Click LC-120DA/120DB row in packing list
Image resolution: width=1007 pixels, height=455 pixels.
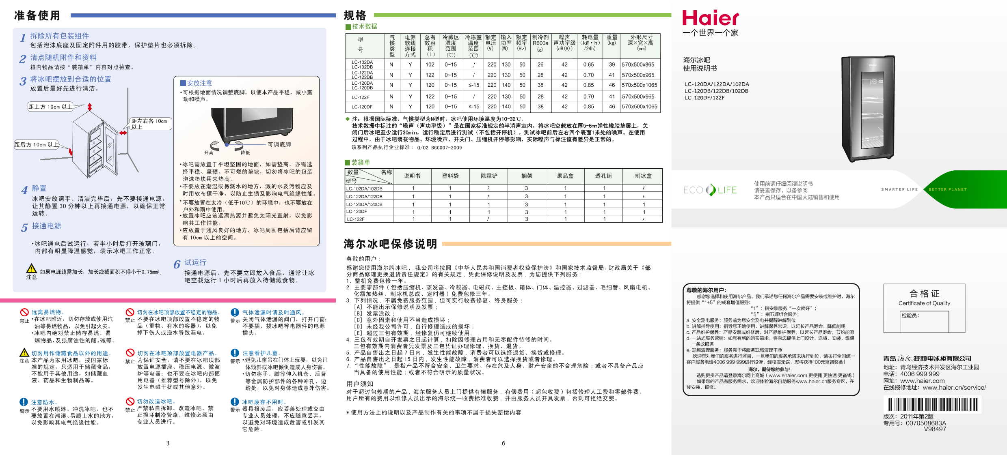coord(503,204)
